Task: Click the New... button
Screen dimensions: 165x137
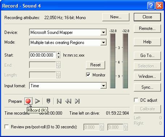Action: pyautogui.click(x=116, y=17)
